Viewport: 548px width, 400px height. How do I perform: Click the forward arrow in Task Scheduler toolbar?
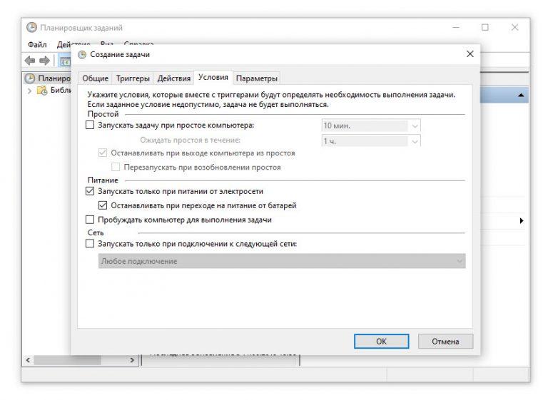tap(44, 61)
